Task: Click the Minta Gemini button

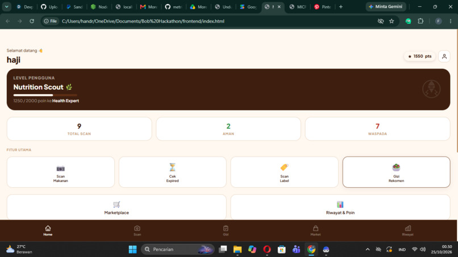Action: [x=386, y=6]
